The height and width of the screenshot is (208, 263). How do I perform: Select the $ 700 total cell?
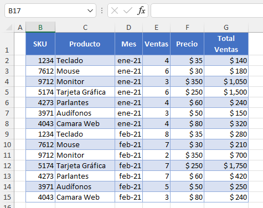226,155
